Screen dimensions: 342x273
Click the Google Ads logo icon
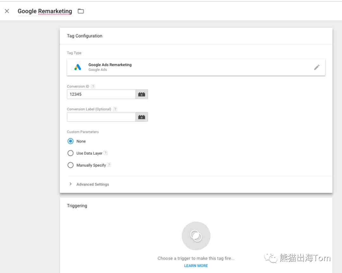78,67
